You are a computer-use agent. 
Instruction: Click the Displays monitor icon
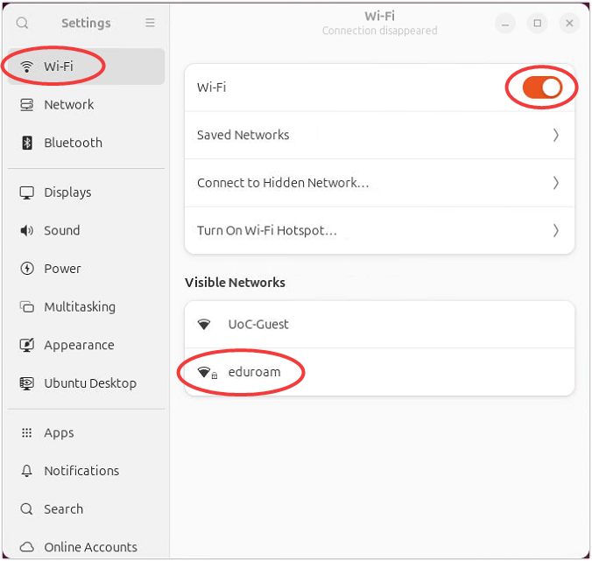click(27, 193)
